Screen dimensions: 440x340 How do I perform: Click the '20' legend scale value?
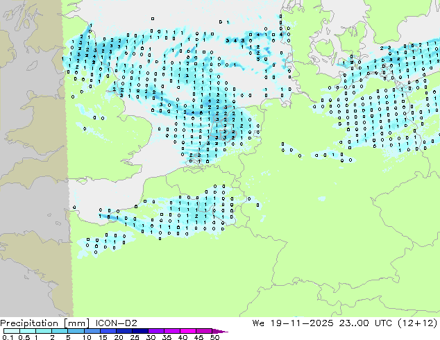pyautogui.click(x=119, y=337)
